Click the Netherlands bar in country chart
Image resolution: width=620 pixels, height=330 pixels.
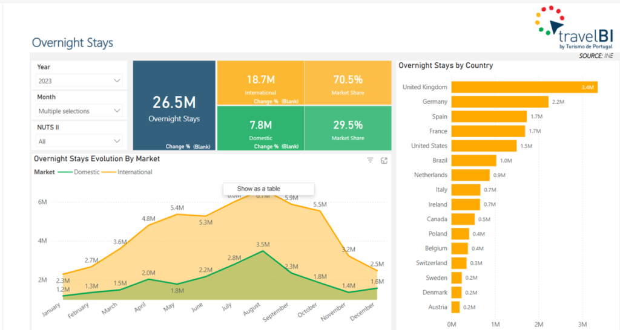point(470,175)
